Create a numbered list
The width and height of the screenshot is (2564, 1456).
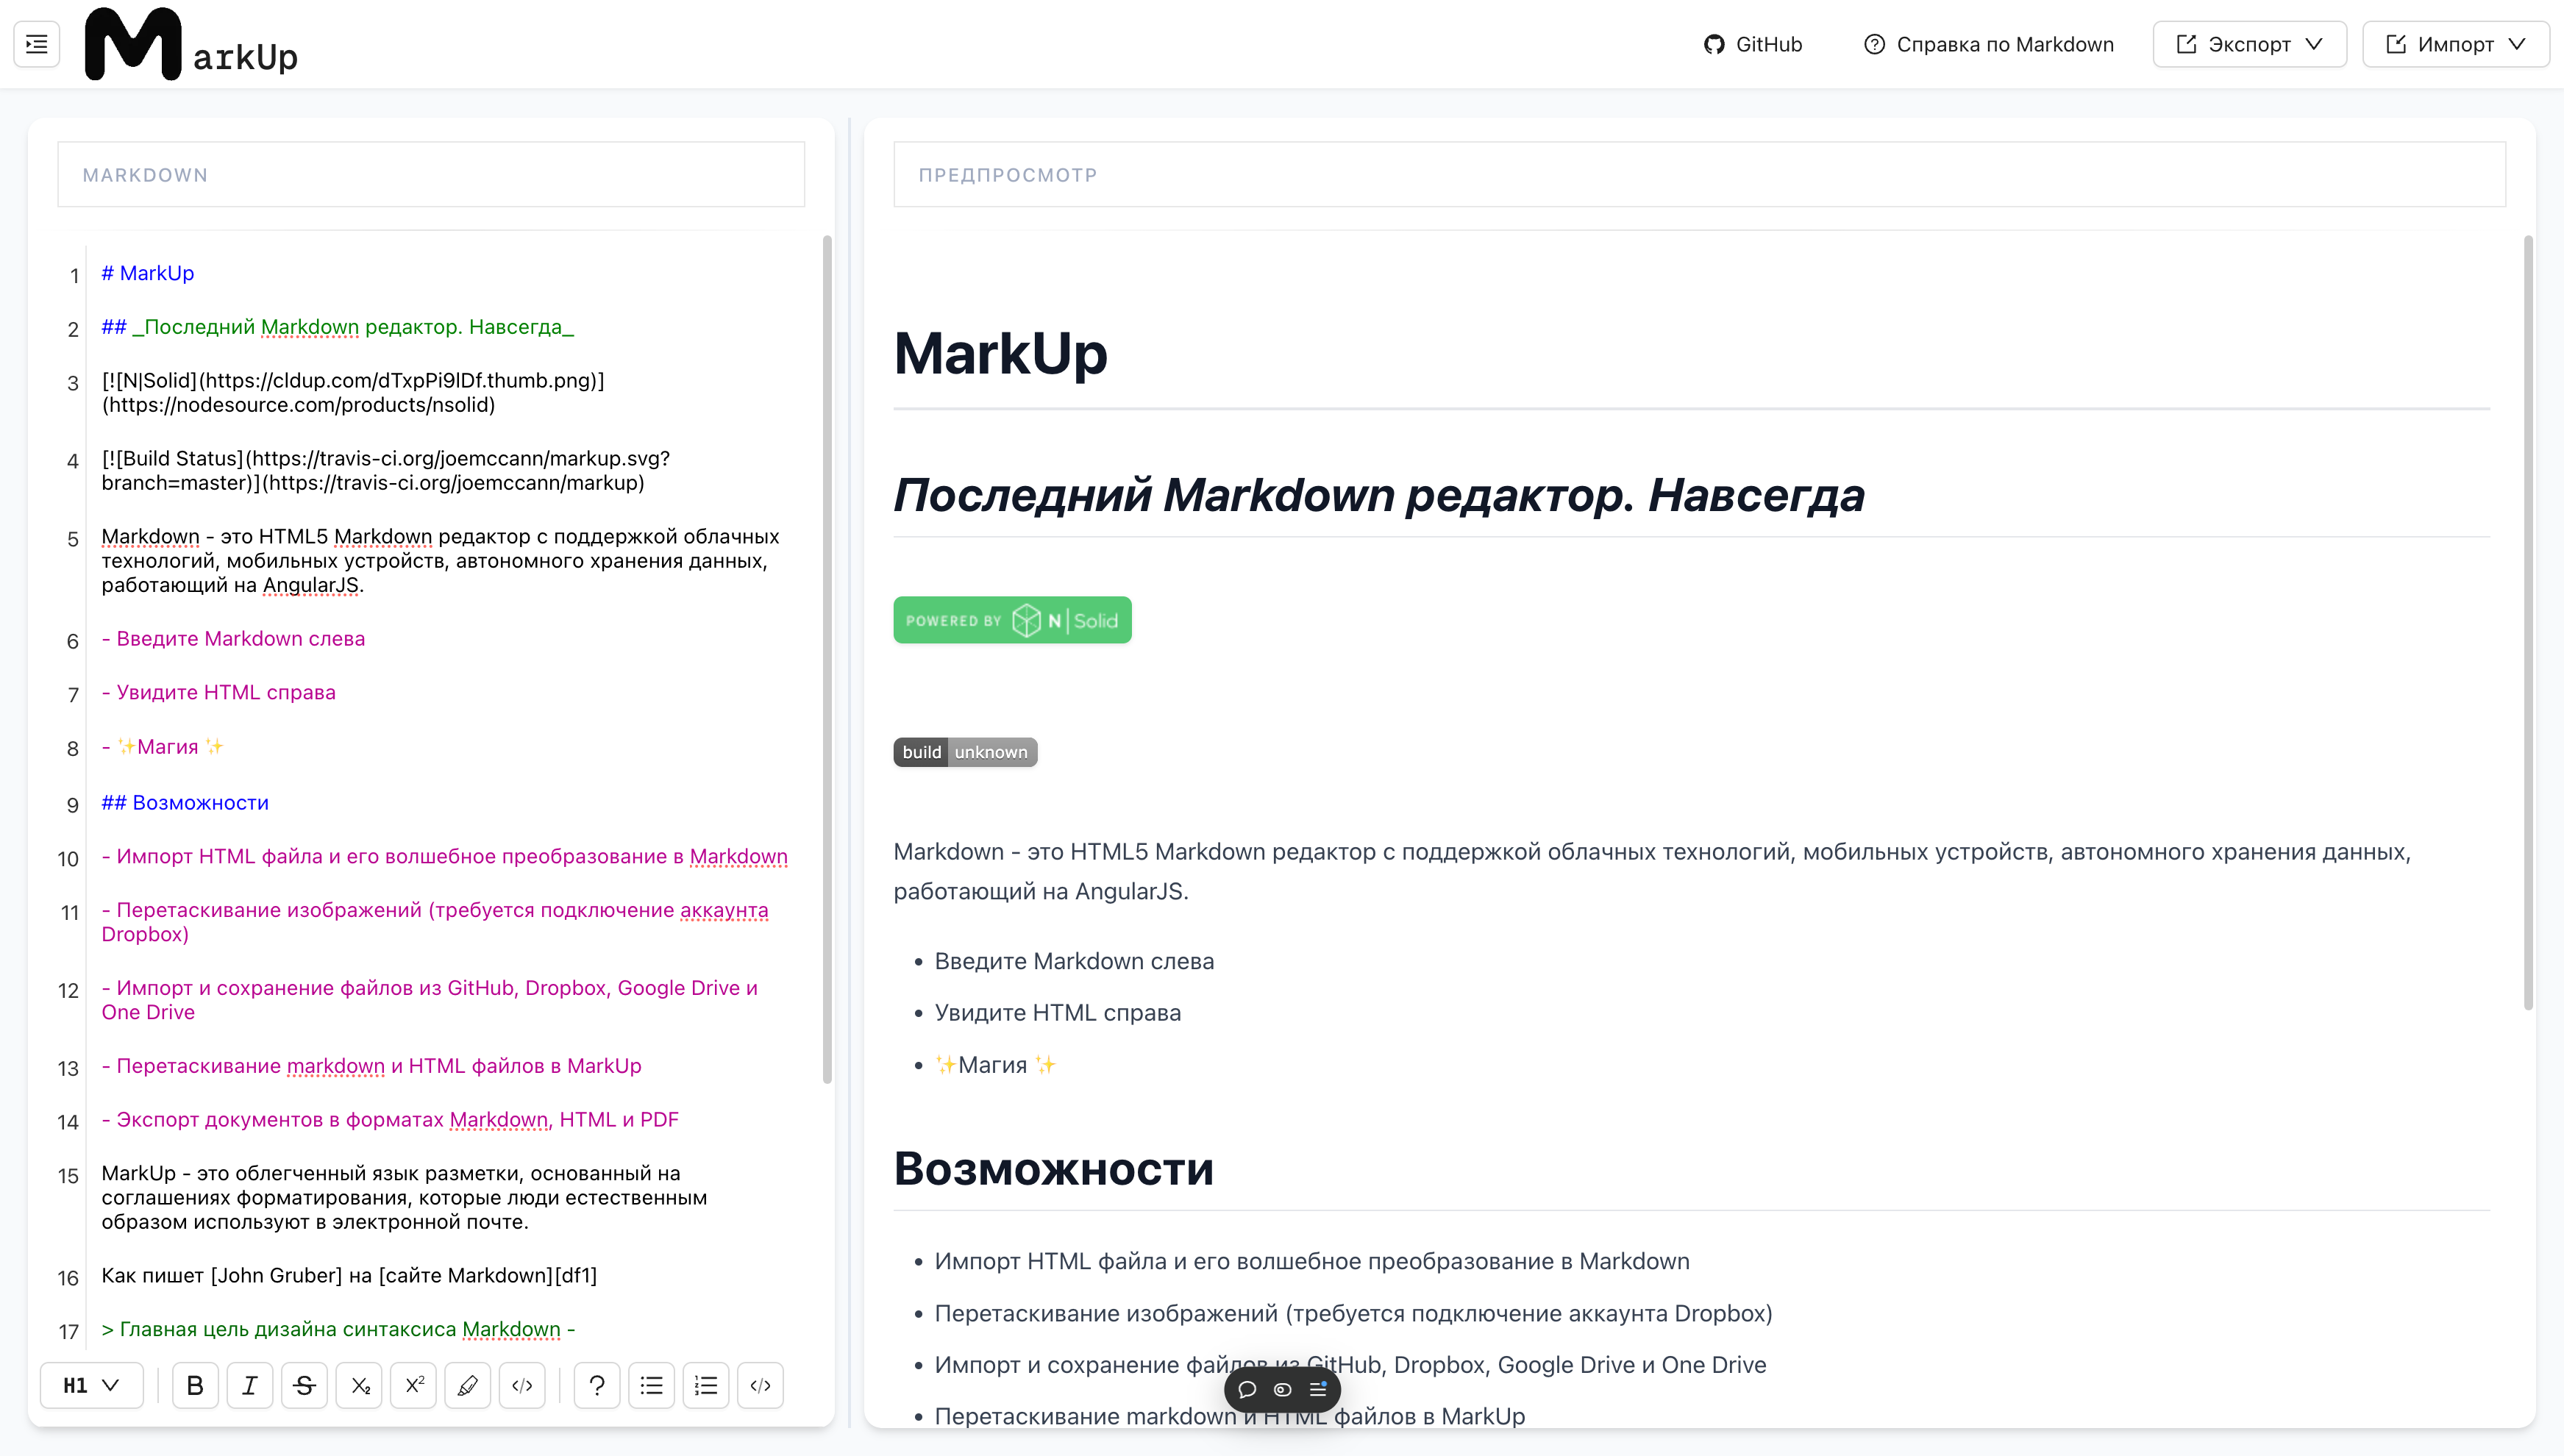click(x=706, y=1385)
